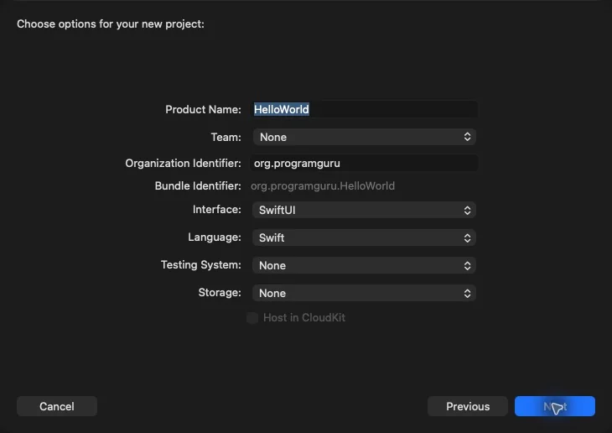Image resolution: width=612 pixels, height=433 pixels.
Task: Open the Interface dropdown showing SwiftUI
Action: (364, 211)
